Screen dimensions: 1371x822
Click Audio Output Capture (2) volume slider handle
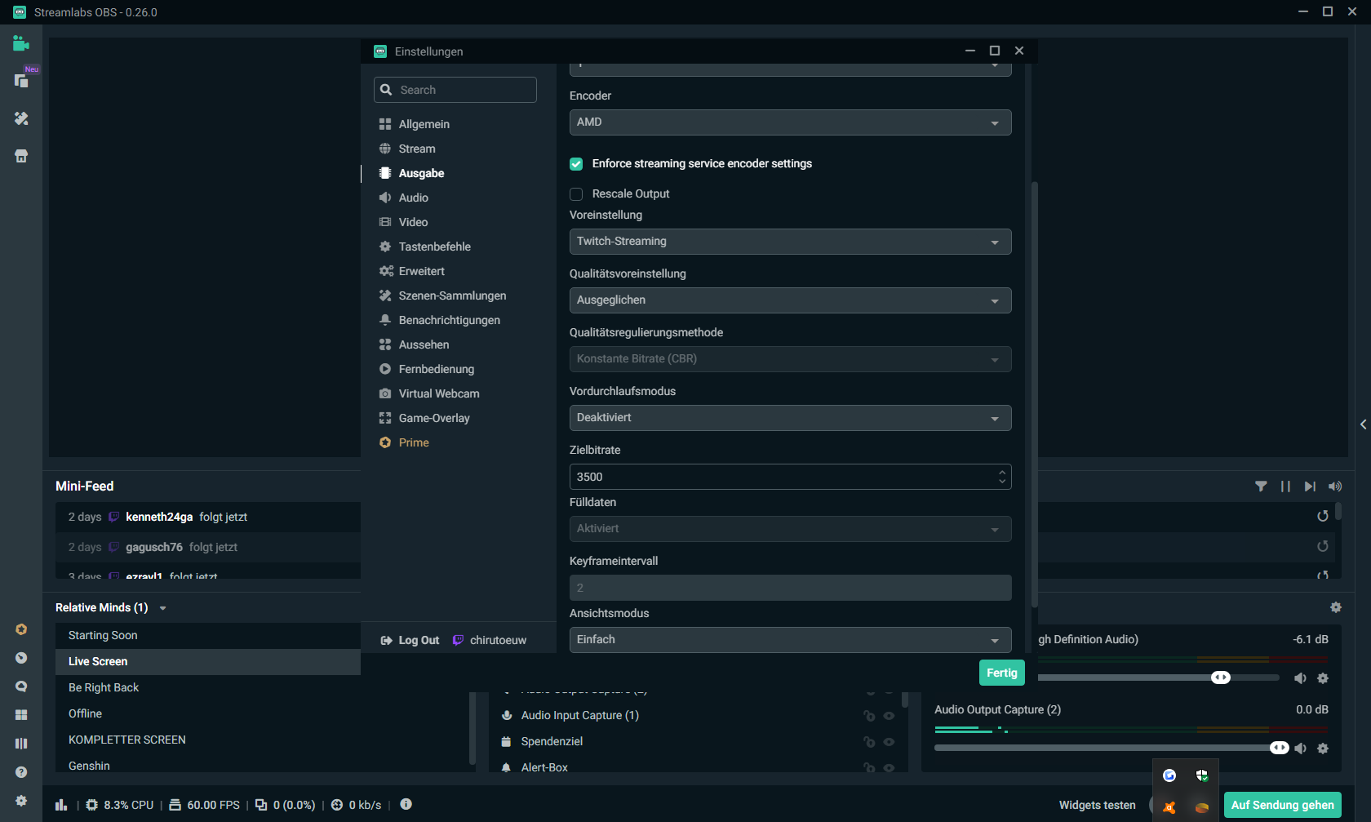coord(1280,748)
